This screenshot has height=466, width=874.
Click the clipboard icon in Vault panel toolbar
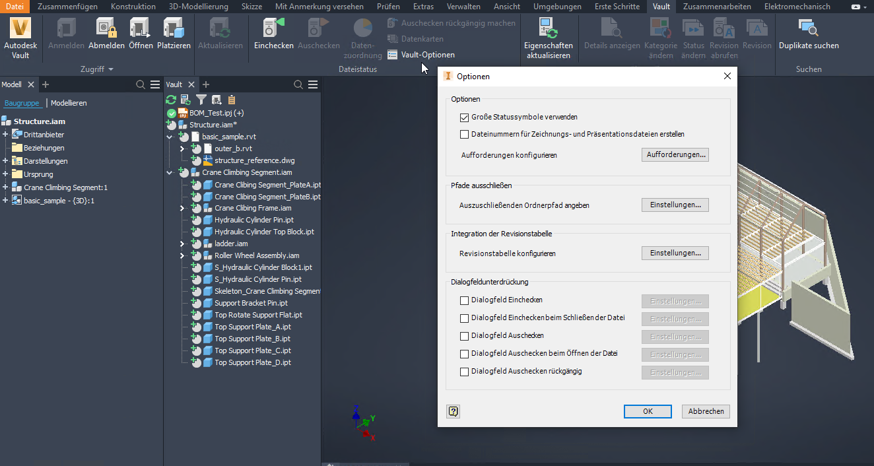[x=232, y=100]
